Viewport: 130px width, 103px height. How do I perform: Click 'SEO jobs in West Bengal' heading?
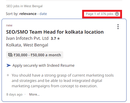(x=24, y=6)
